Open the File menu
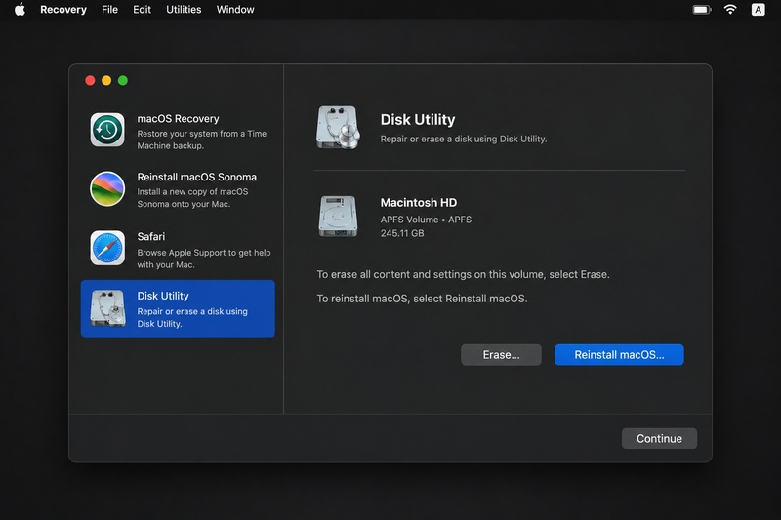The width and height of the screenshot is (781, 520). coord(109,10)
